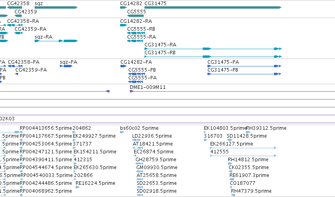
Task: Select the EC26874.5prime EST label
Action: click(x=154, y=152)
